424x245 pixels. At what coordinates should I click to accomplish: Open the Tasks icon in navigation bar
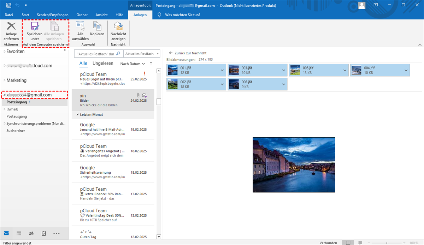coord(44,233)
